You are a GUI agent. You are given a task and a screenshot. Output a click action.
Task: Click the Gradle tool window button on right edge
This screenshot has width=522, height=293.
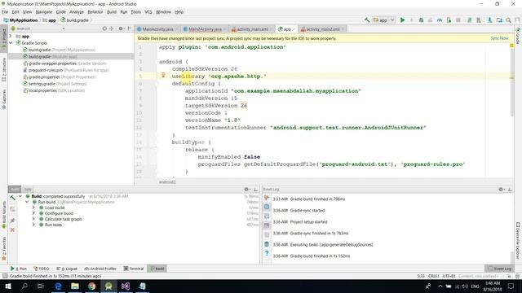point(518,36)
